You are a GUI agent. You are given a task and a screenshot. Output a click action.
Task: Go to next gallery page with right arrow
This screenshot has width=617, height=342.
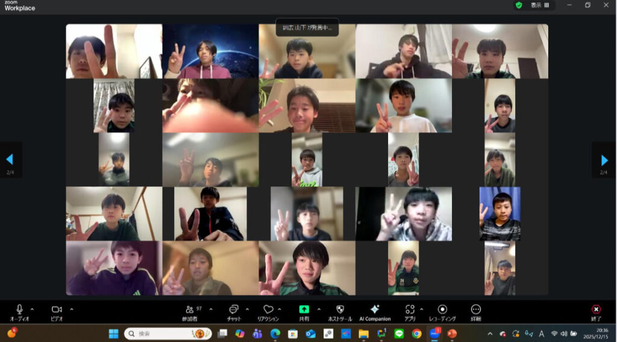[x=604, y=160]
